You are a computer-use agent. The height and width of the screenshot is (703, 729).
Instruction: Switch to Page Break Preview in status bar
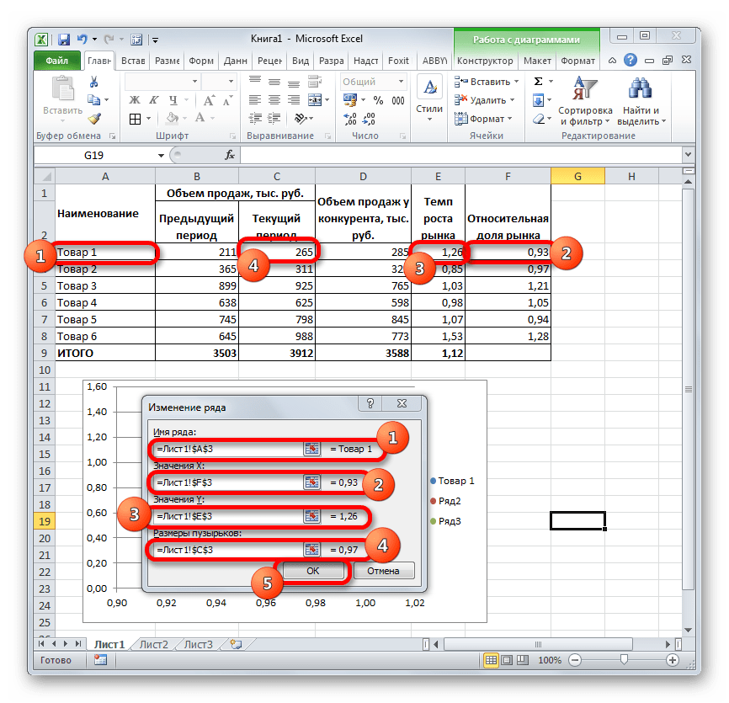pos(523,660)
